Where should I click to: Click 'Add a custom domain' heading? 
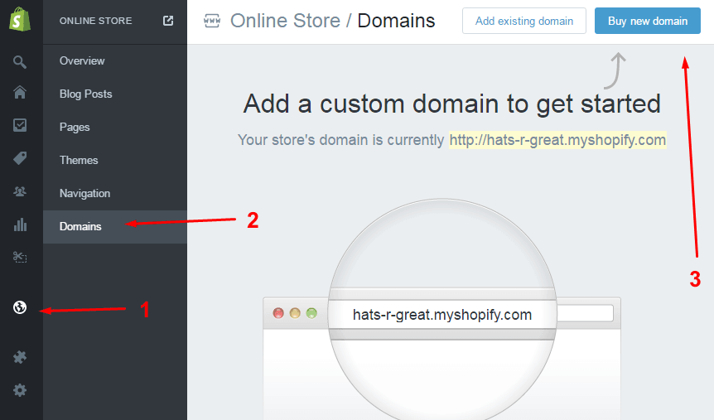pyautogui.click(x=452, y=104)
